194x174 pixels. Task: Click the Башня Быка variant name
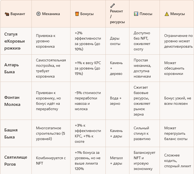tap(11, 133)
